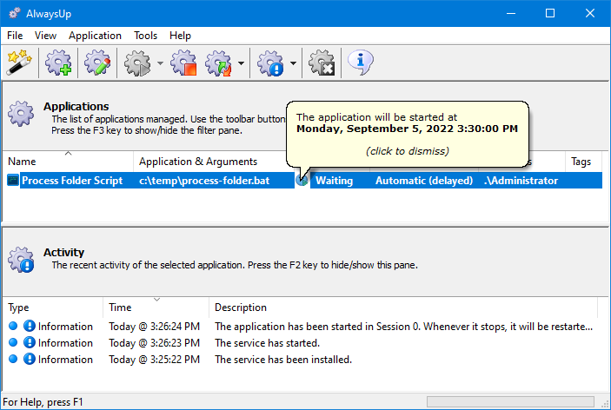611x410 pixels.
Task: Click the Add Application gear icon
Action: click(58, 63)
